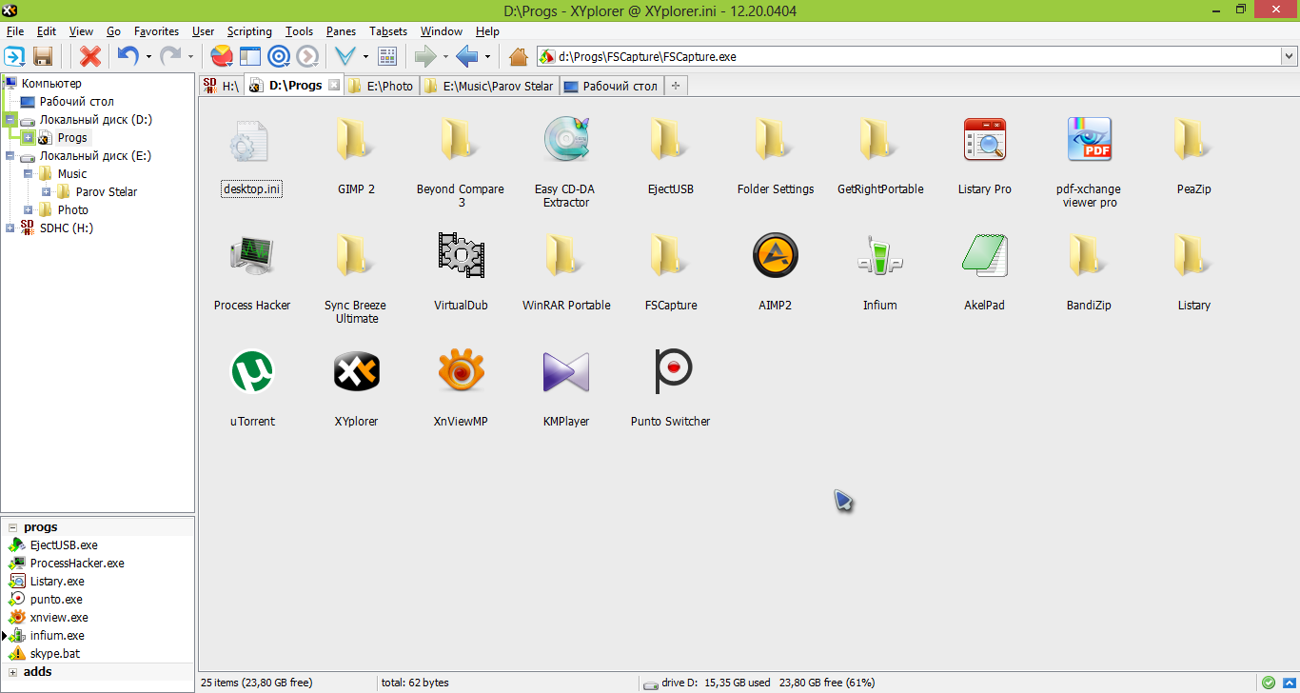The height and width of the screenshot is (693, 1300).
Task: Select the pdf-xchange viewer pro icon
Action: (1090, 139)
